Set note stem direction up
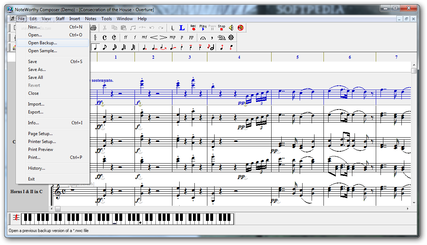This screenshot has height=245, width=427. pos(222,47)
